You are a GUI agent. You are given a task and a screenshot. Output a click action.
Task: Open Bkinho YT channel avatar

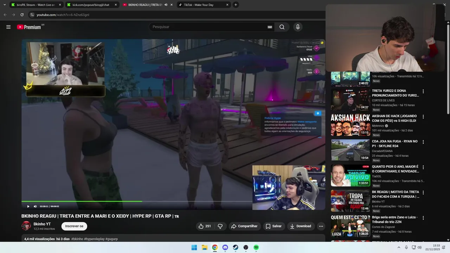pyautogui.click(x=26, y=226)
